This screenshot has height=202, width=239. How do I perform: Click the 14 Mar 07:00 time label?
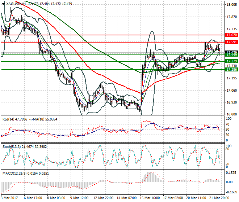click(126, 198)
